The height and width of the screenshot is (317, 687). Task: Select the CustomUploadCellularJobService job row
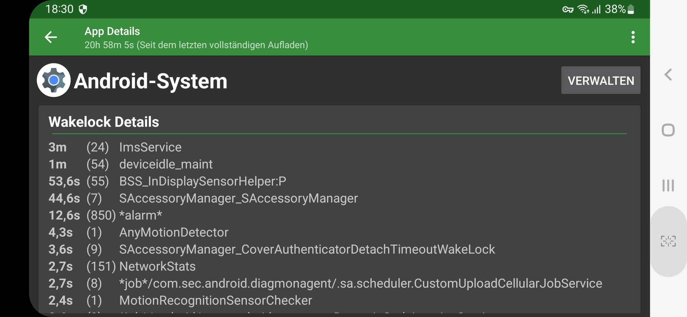coord(339,283)
